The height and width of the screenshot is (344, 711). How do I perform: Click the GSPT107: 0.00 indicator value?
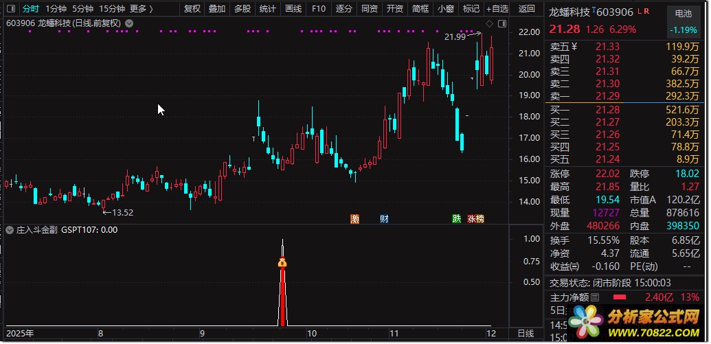[89, 230]
